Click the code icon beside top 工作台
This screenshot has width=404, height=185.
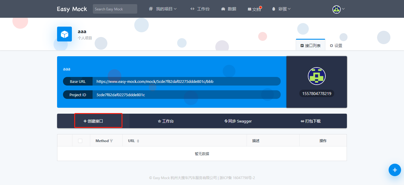[193, 9]
